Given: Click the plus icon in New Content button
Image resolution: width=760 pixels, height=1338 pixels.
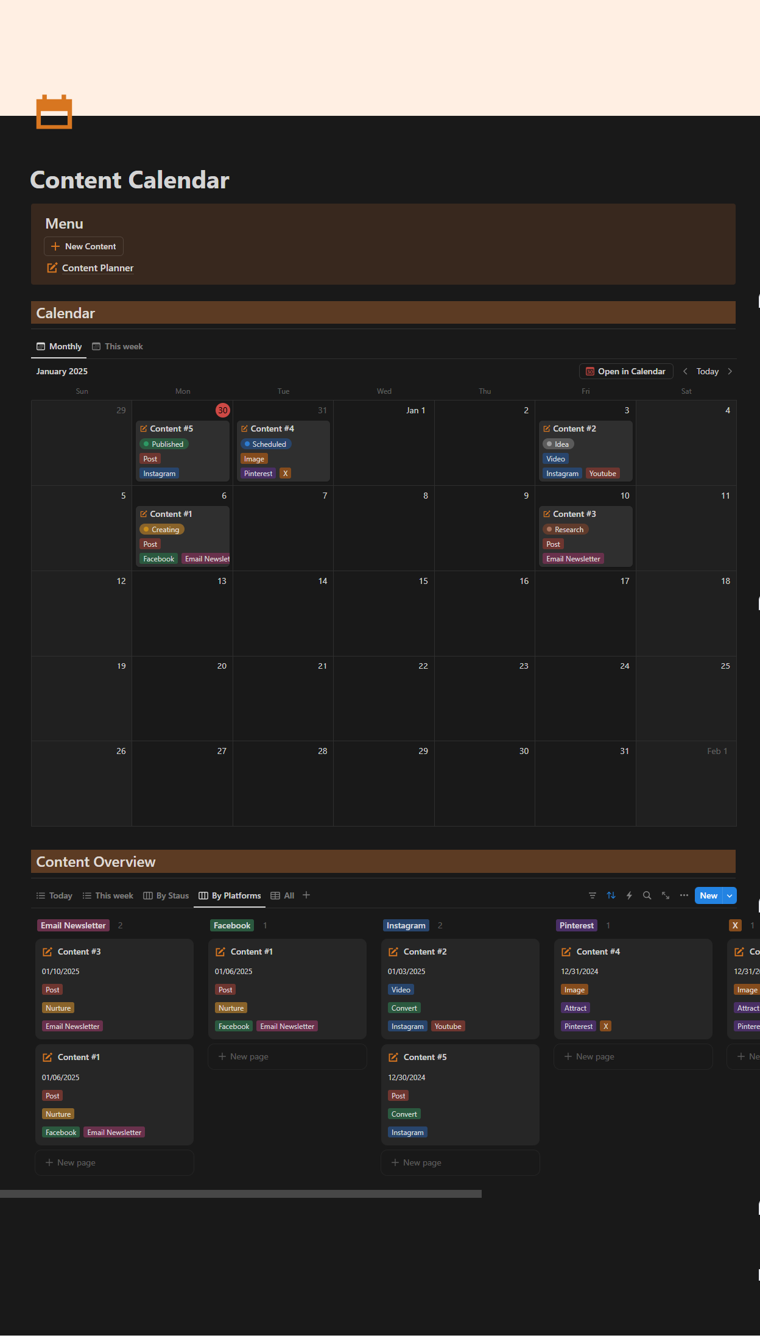Looking at the screenshot, I should point(55,246).
